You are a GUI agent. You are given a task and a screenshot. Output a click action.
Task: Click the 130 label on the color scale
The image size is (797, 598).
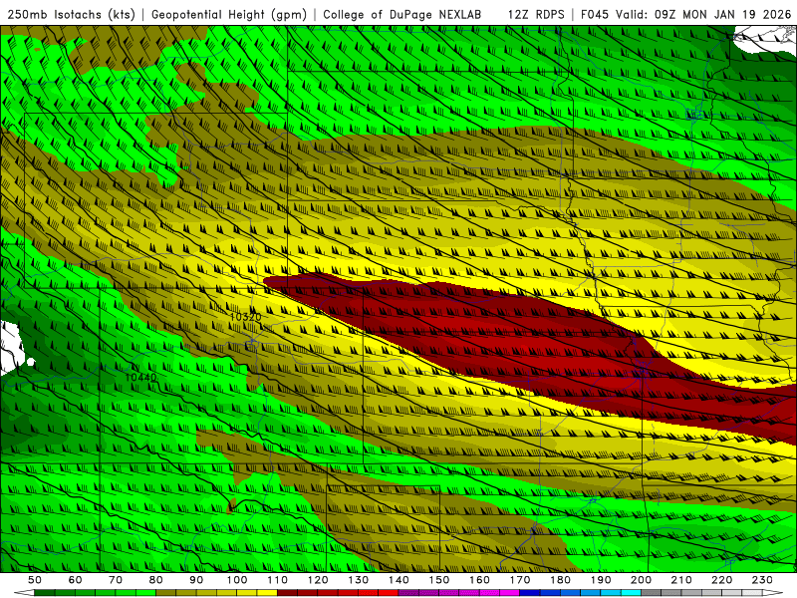click(x=359, y=580)
